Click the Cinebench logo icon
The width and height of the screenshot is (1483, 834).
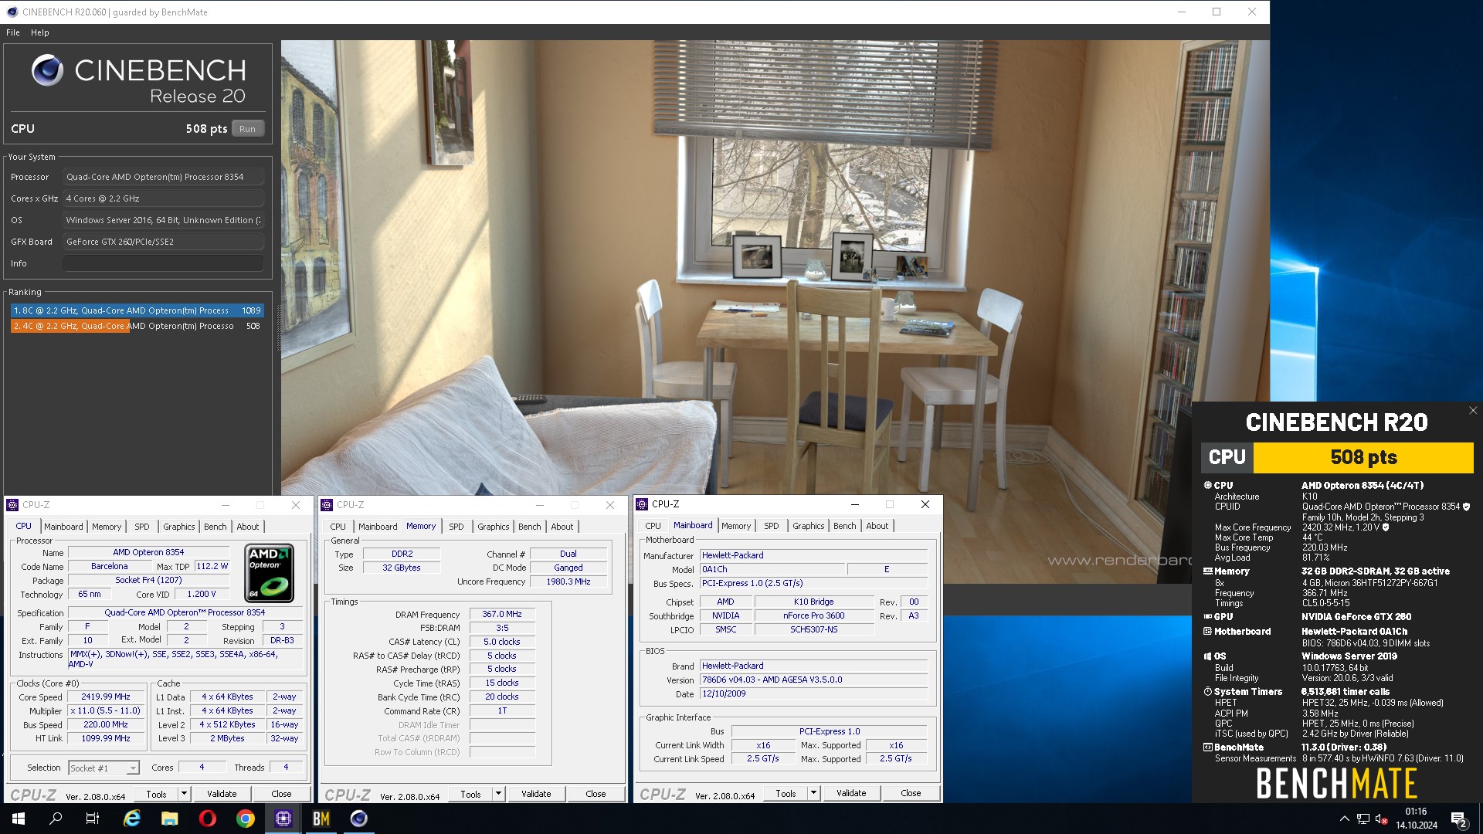tap(47, 70)
